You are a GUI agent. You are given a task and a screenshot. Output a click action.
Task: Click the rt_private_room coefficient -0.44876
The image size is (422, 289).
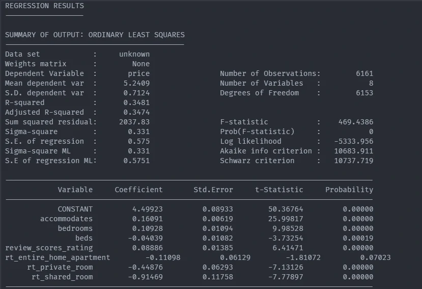tap(145, 268)
